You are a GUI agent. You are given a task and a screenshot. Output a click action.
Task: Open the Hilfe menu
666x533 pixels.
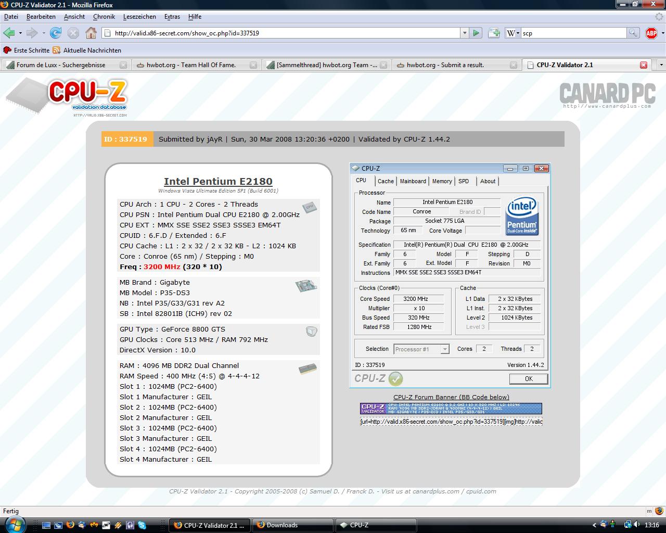coord(195,17)
